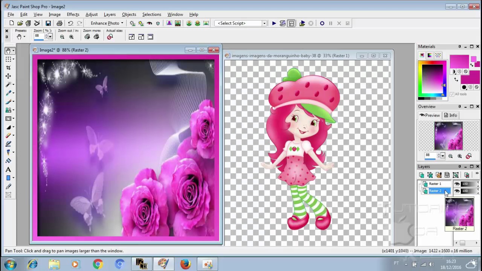
Task: Select the Move tool
Action: click(x=8, y=76)
